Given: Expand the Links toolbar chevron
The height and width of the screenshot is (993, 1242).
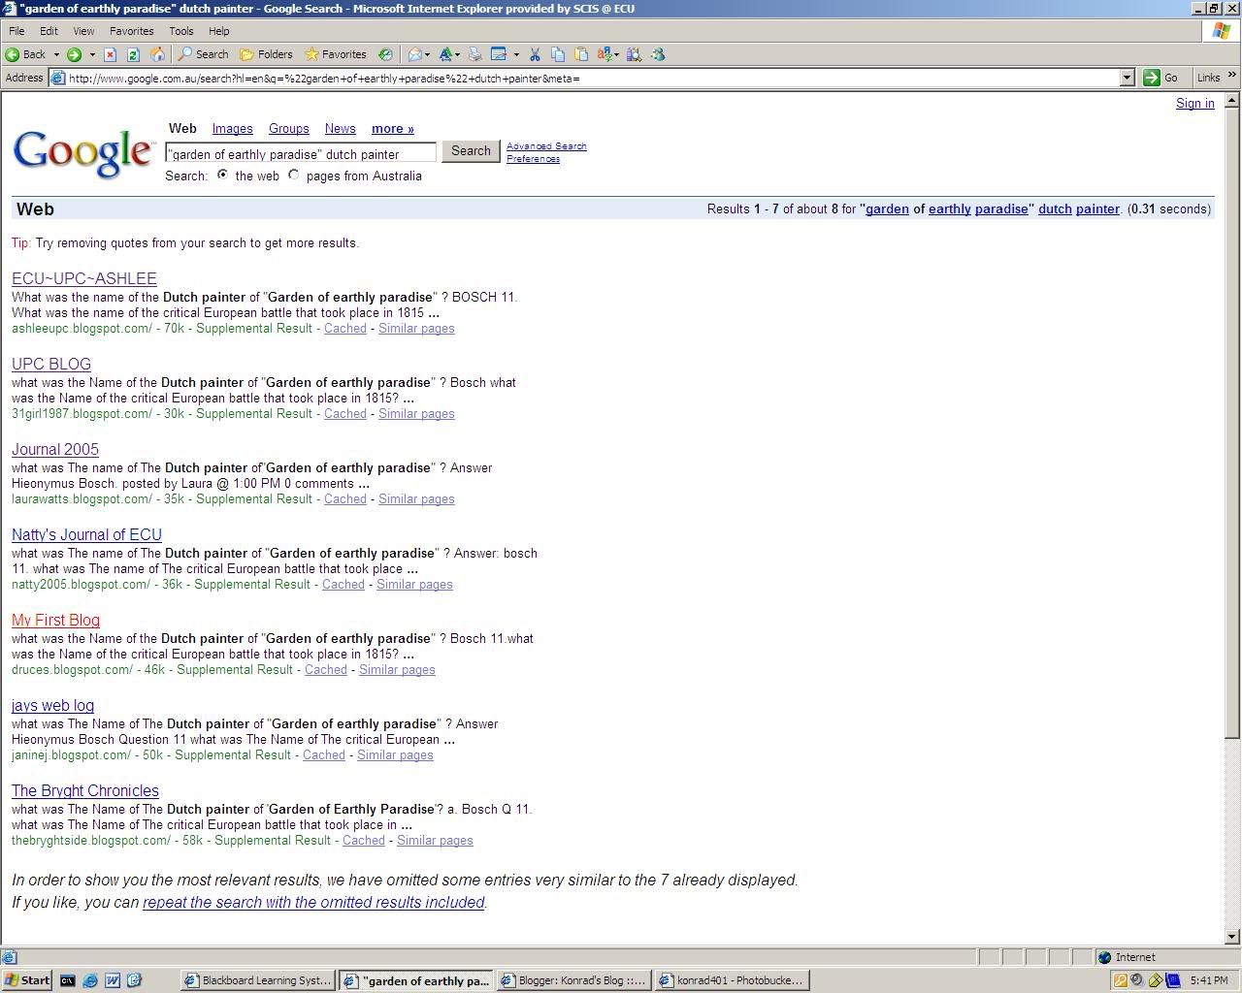Looking at the screenshot, I should click(1232, 76).
